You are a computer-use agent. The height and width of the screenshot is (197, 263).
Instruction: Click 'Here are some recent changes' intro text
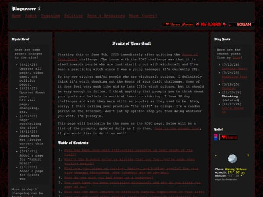click(28, 54)
